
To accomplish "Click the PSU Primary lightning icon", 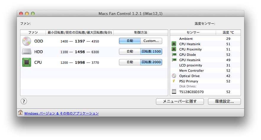I will 174,81.
